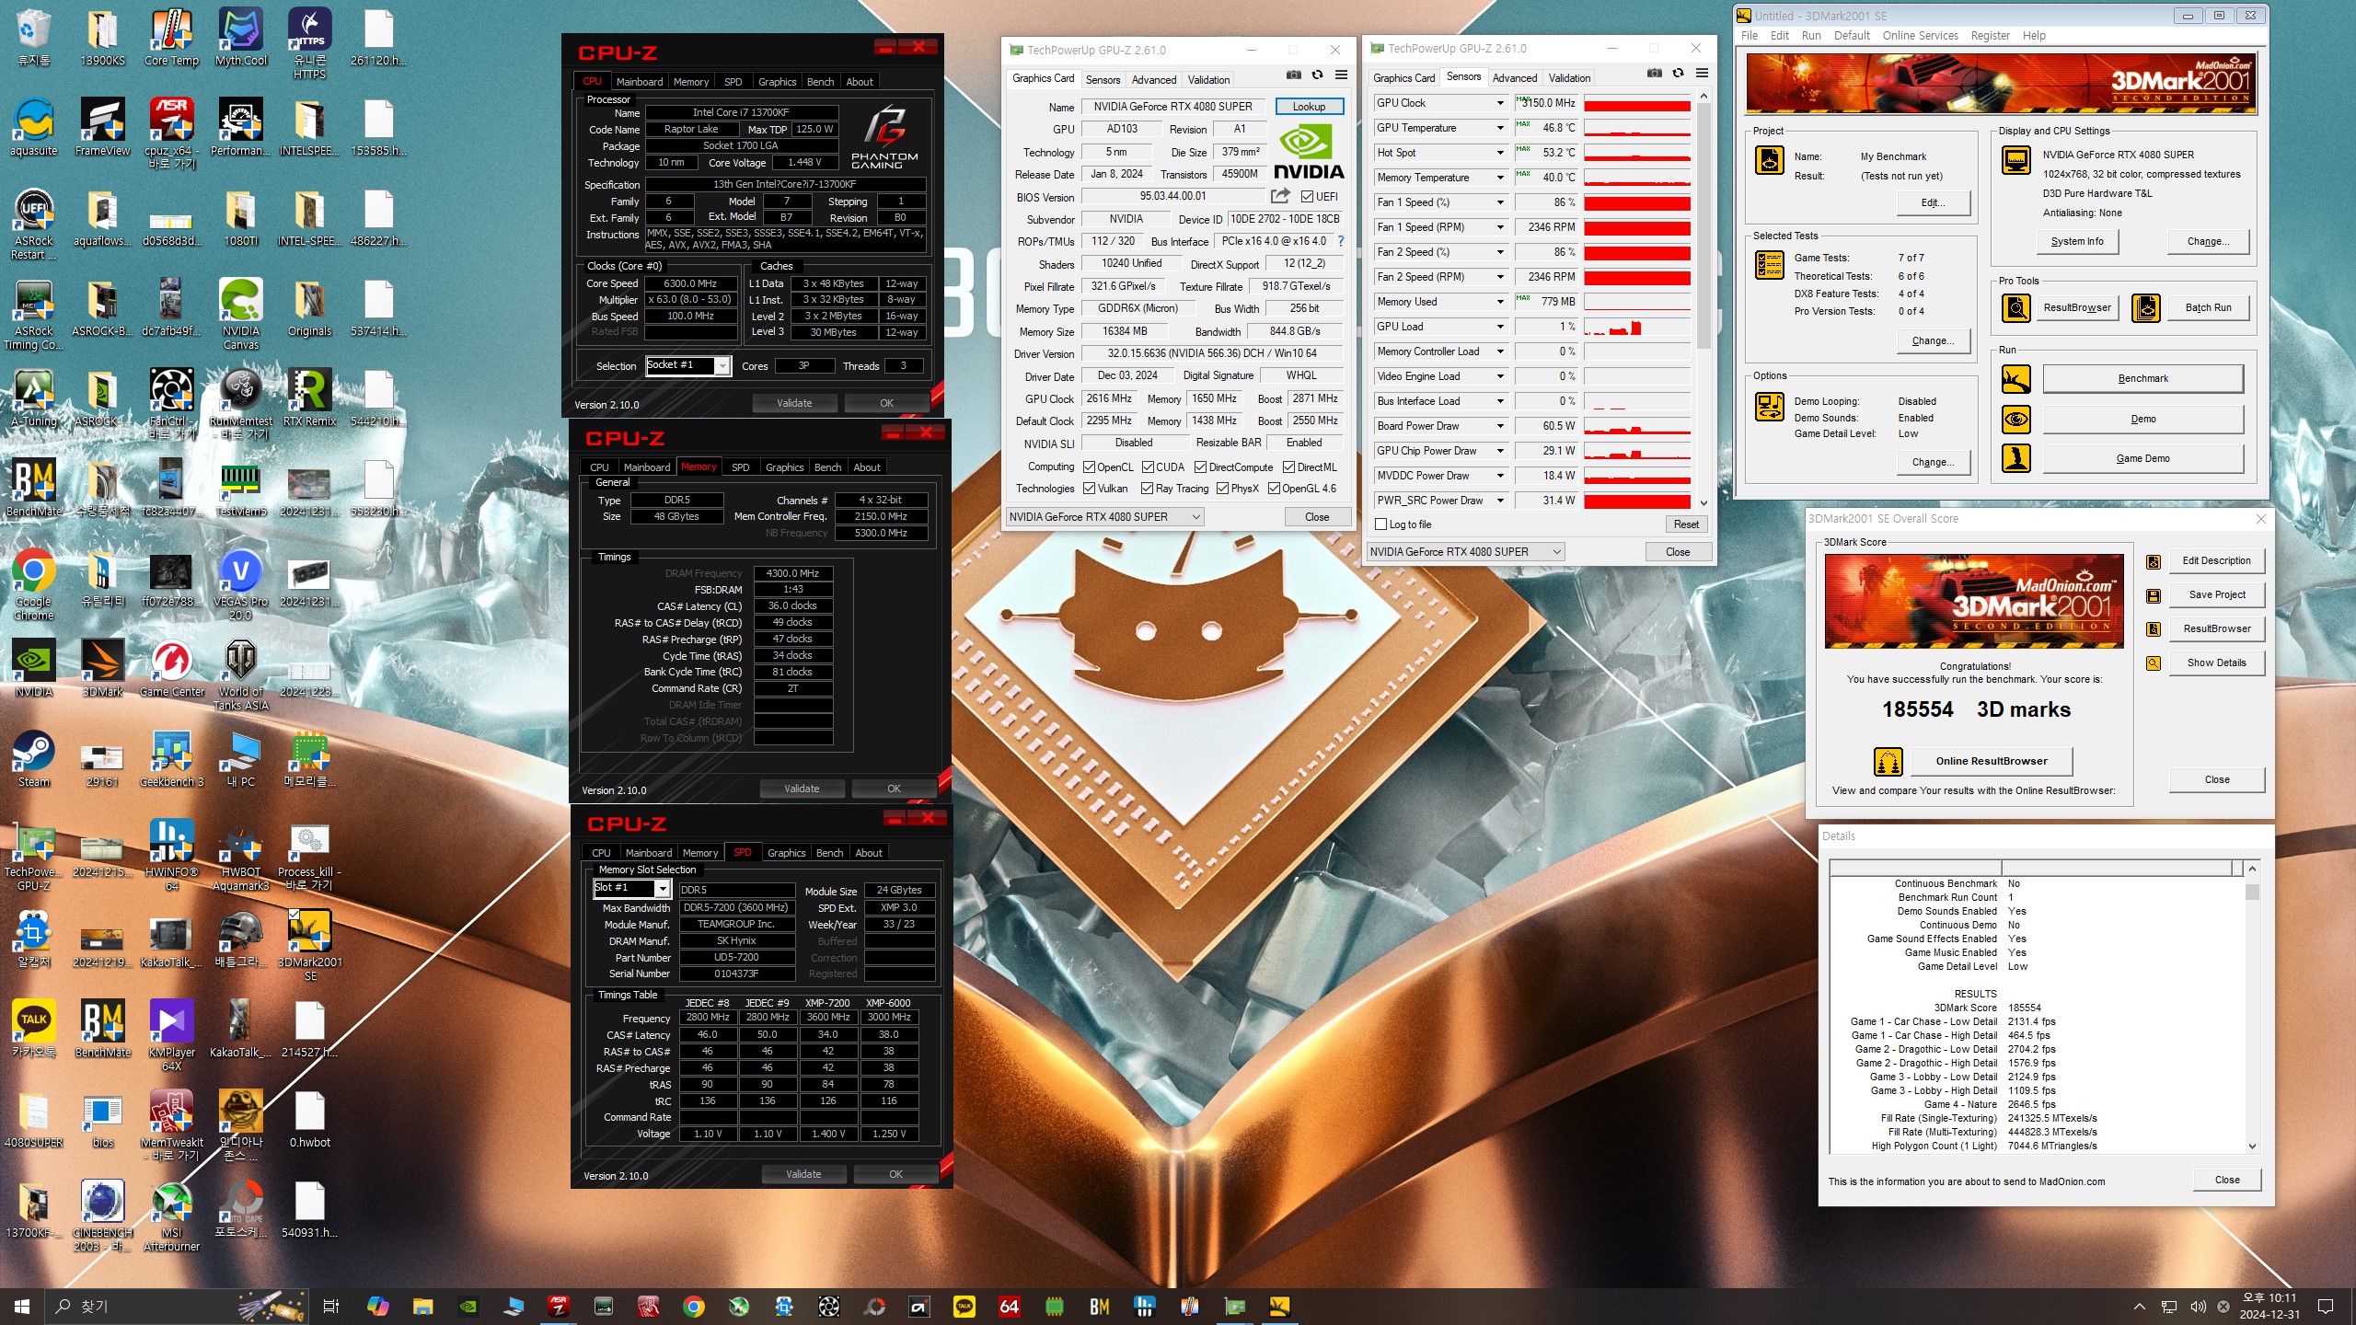This screenshot has height=1325, width=2356.
Task: Open the FrameView desktop shortcut
Action: (102, 128)
